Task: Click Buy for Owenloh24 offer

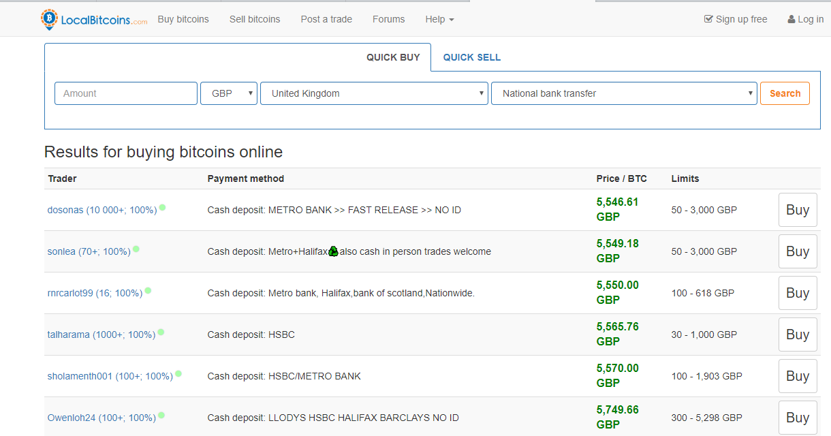Action: tap(798, 418)
